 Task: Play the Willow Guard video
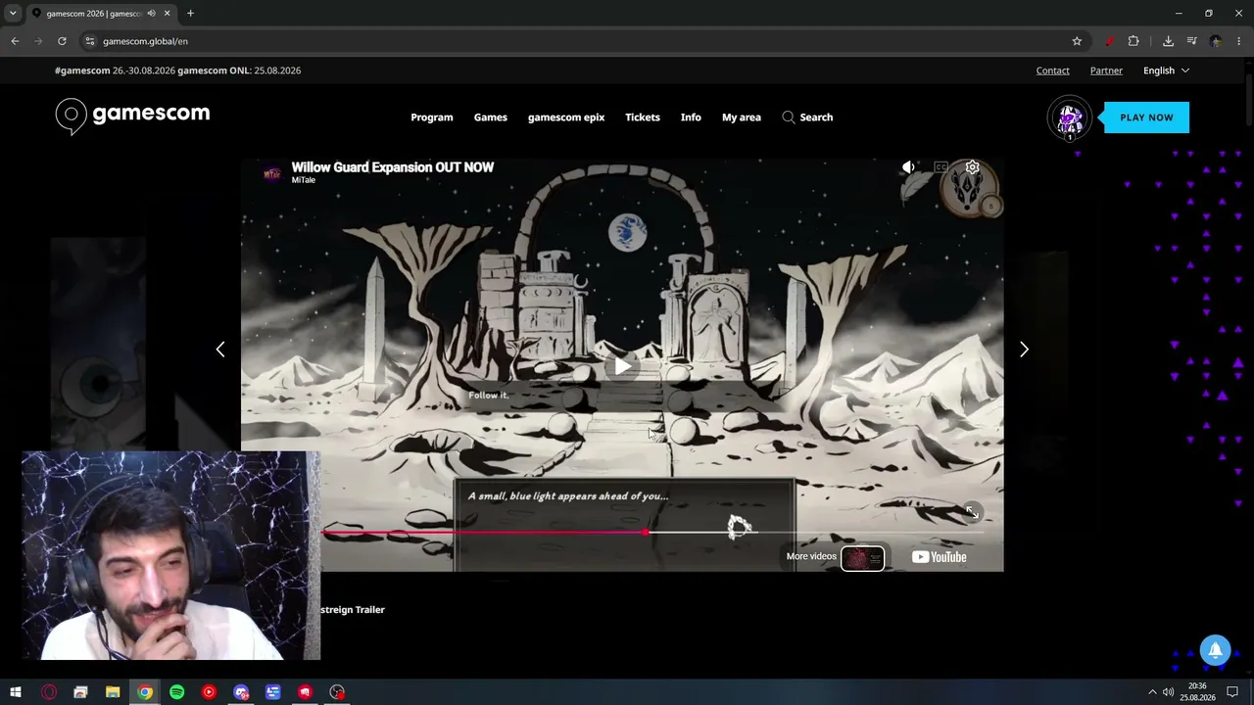pyautogui.click(x=623, y=367)
